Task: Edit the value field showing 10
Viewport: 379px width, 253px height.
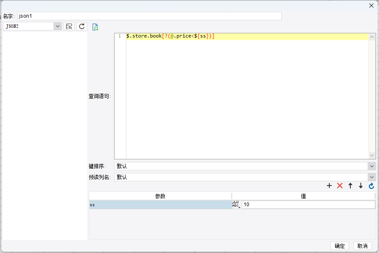Action: (x=308, y=205)
